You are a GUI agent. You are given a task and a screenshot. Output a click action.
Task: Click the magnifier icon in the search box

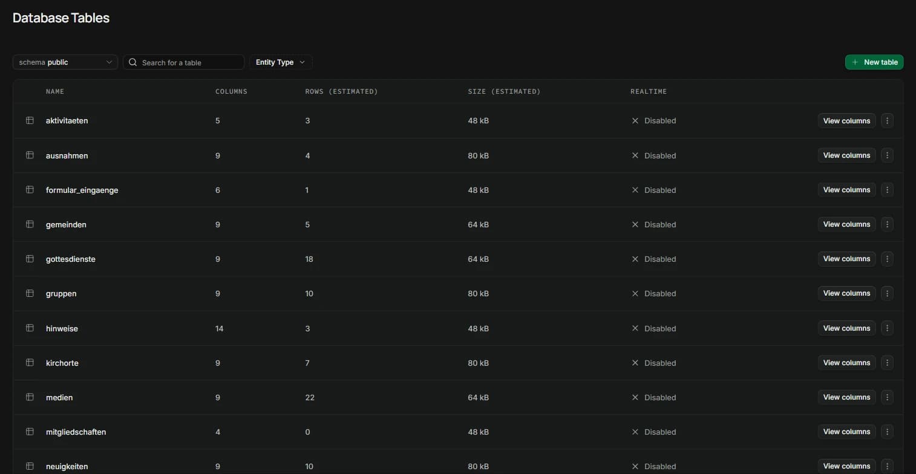tap(133, 62)
